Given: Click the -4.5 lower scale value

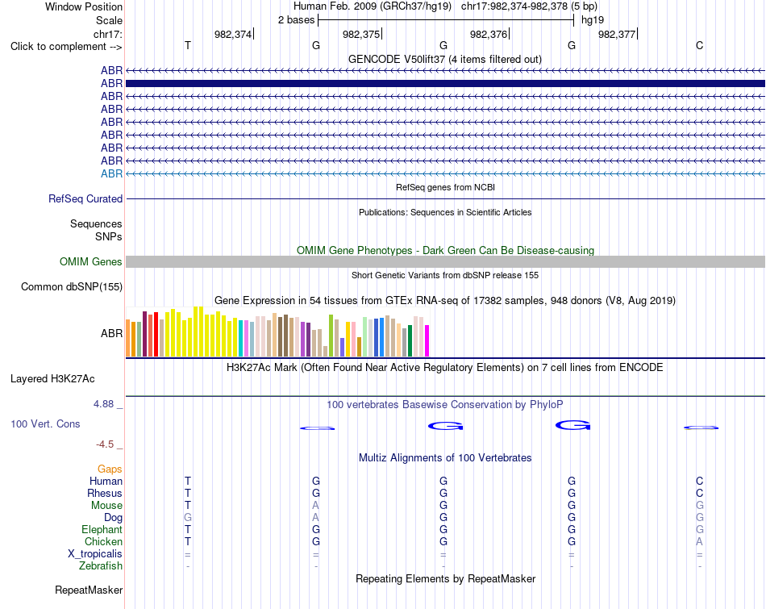Looking at the screenshot, I should point(105,444).
